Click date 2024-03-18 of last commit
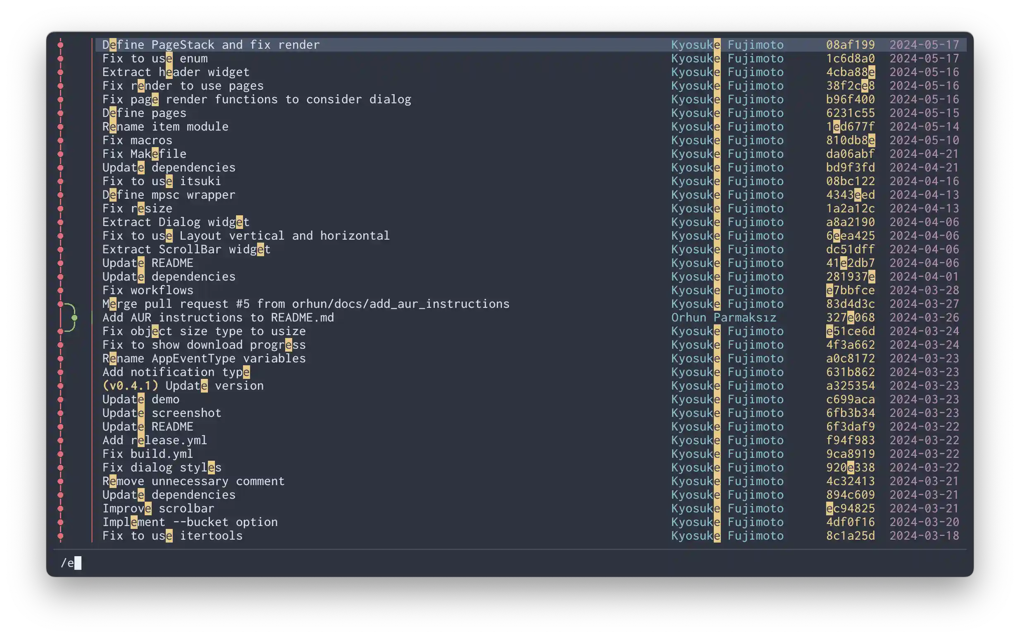Image resolution: width=1020 pixels, height=638 pixels. click(x=924, y=536)
